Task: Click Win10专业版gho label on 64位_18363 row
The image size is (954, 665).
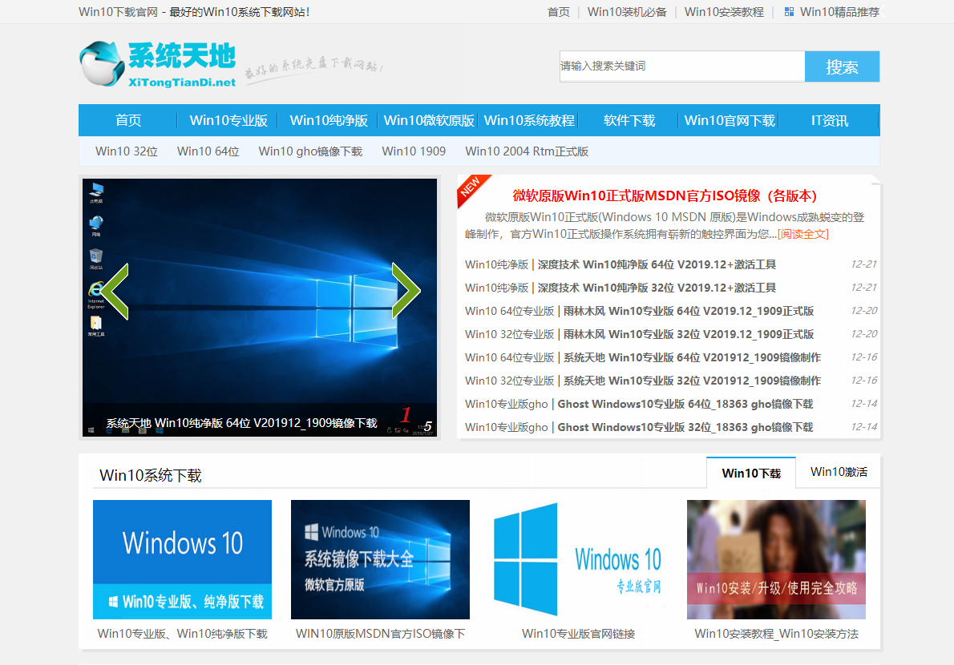Action: coord(506,405)
